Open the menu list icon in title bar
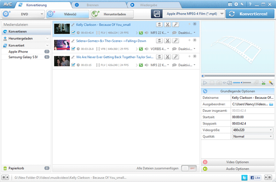 [x=230, y=5]
